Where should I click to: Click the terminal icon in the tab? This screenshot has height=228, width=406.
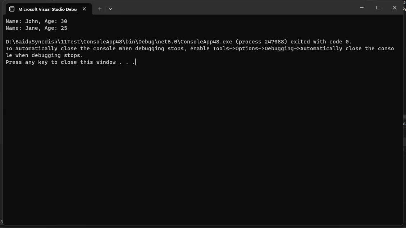(x=12, y=9)
